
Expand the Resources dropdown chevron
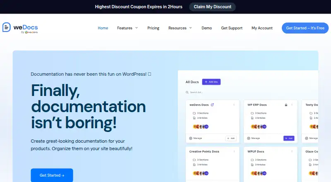(x=191, y=28)
